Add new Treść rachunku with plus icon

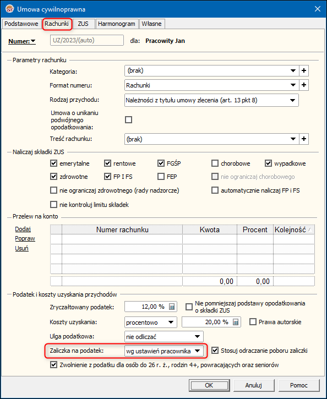303,139
